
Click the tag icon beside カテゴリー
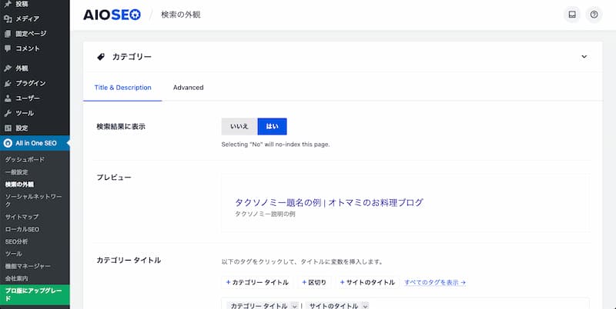click(x=101, y=57)
